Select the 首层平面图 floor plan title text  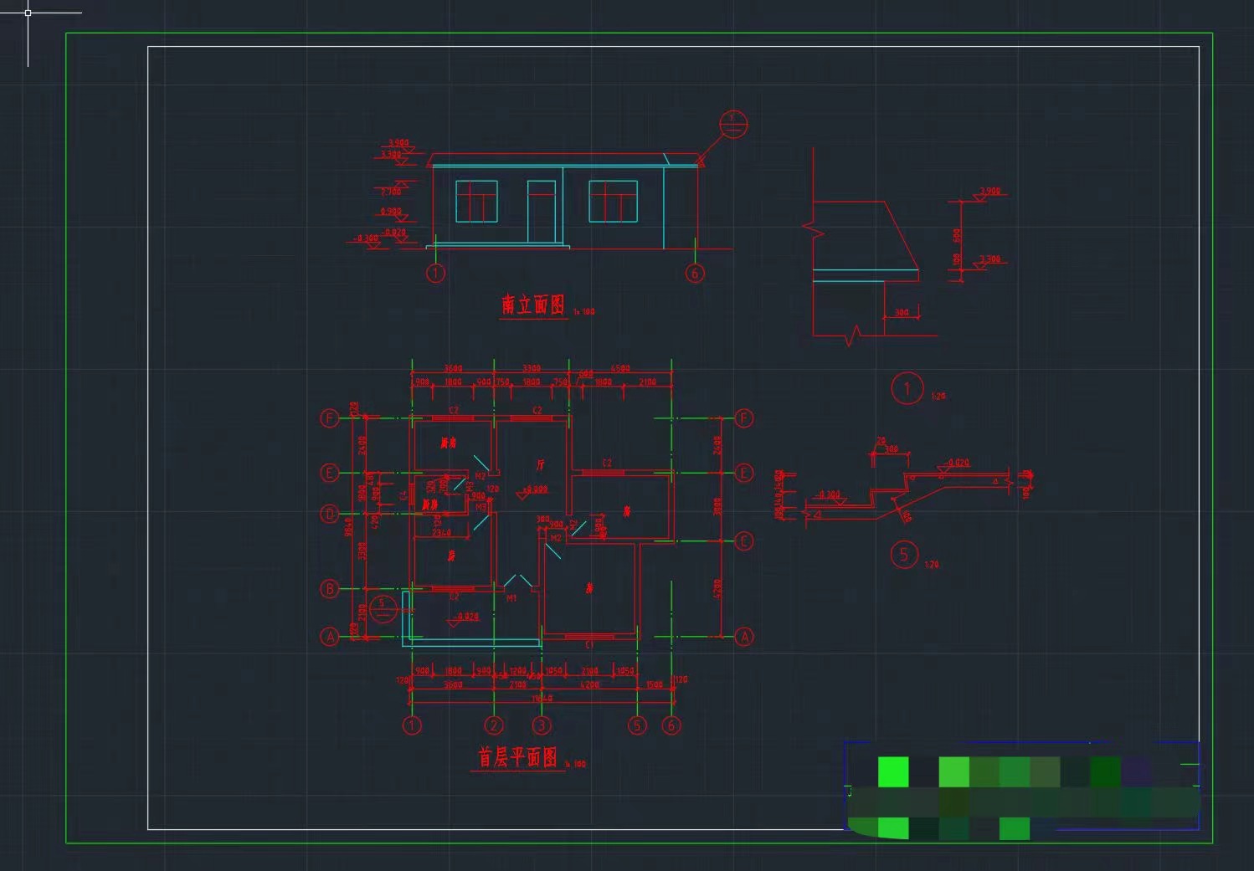pos(517,757)
